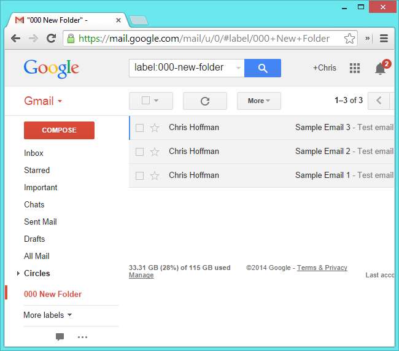Open the Google apps grid icon
This screenshot has width=399, height=351.
[354, 68]
